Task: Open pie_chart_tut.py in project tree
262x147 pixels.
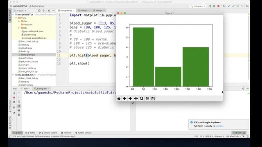Action: tap(29, 62)
